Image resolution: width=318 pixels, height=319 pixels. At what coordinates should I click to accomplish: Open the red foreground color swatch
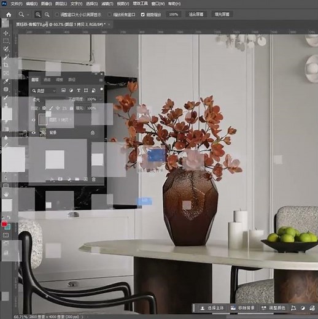(x=4, y=224)
